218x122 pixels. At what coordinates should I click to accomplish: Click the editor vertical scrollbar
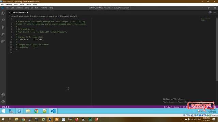click(217, 49)
